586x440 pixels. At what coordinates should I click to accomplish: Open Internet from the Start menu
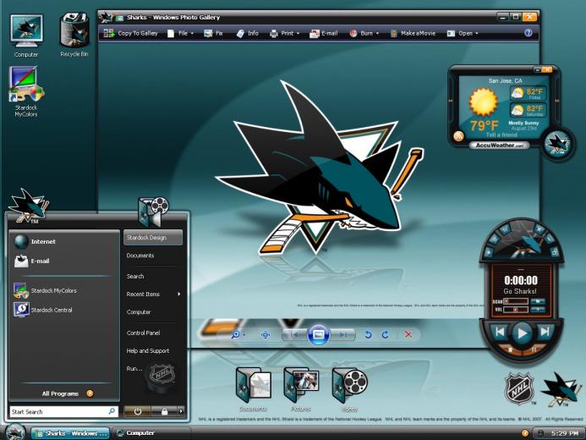(x=62, y=241)
